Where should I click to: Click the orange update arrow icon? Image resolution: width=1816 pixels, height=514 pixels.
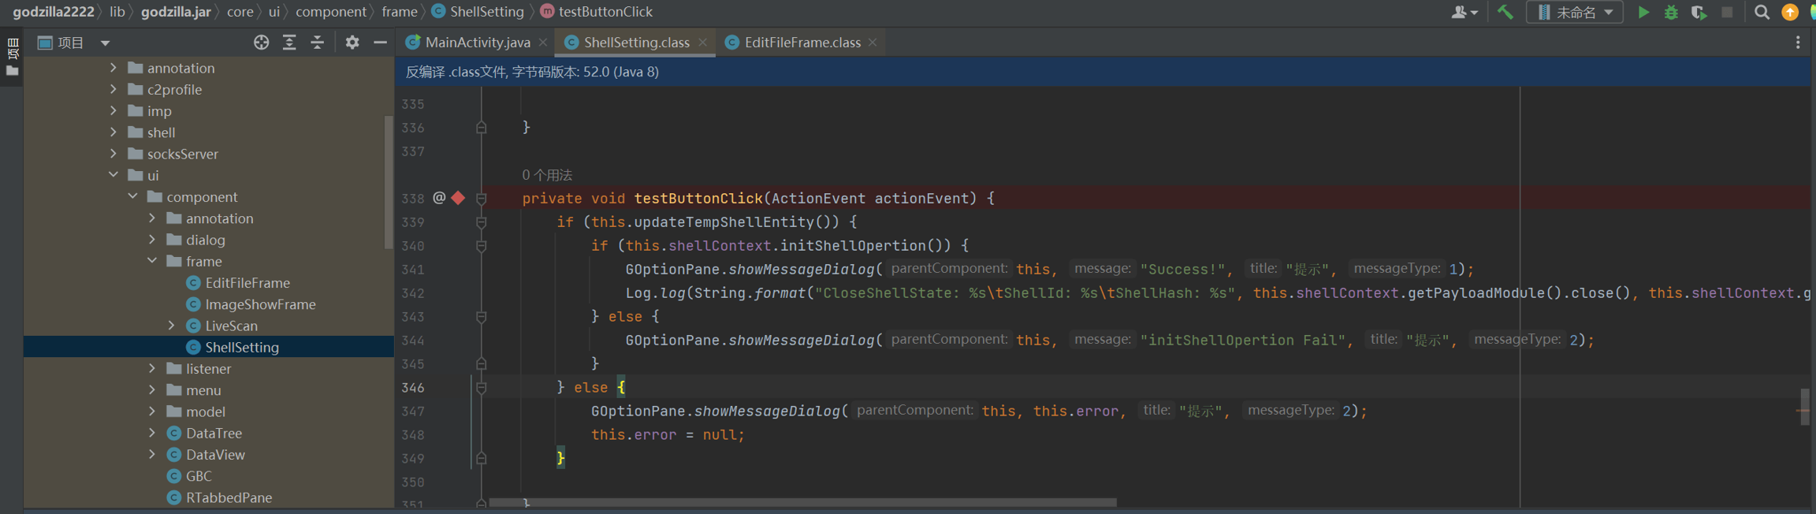pyautogui.click(x=1790, y=13)
